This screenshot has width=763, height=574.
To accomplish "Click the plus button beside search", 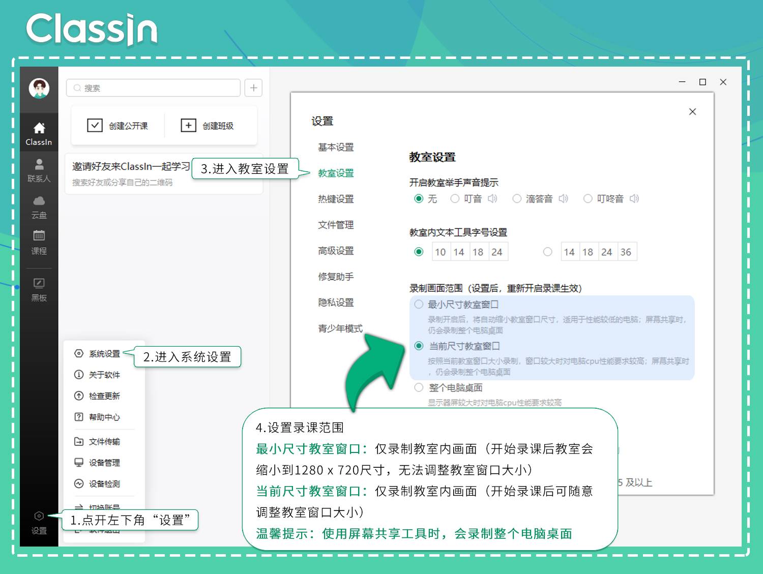I will [253, 88].
